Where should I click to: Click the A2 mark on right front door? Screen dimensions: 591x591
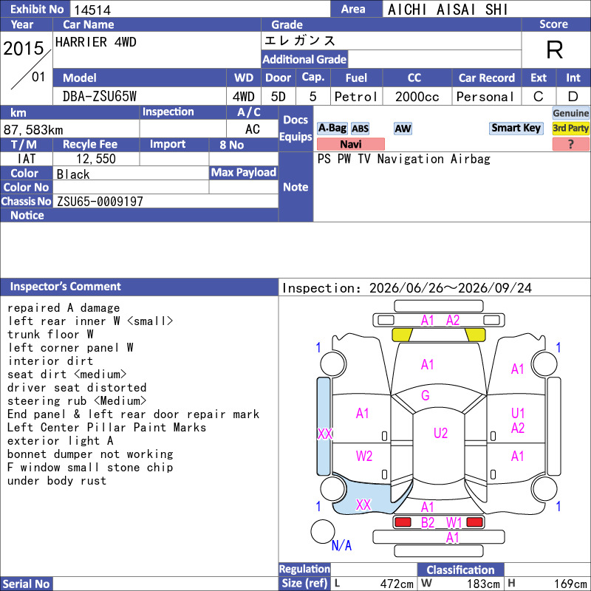[518, 428]
